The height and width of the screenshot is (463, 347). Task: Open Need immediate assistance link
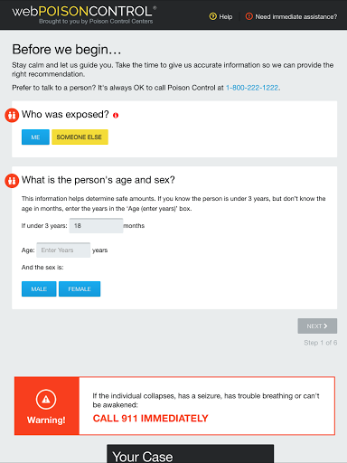pyautogui.click(x=291, y=16)
